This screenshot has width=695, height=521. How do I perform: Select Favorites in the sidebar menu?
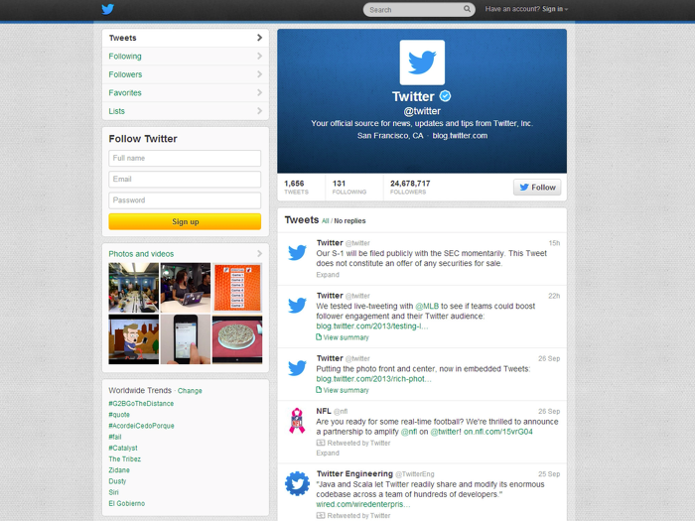click(x=186, y=92)
